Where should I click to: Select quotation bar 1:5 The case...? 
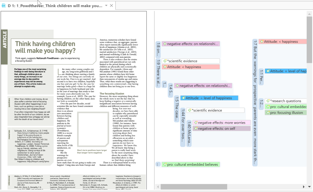177,109
